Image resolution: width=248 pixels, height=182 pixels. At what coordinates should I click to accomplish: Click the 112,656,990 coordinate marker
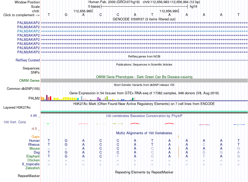[x=169, y=11]
